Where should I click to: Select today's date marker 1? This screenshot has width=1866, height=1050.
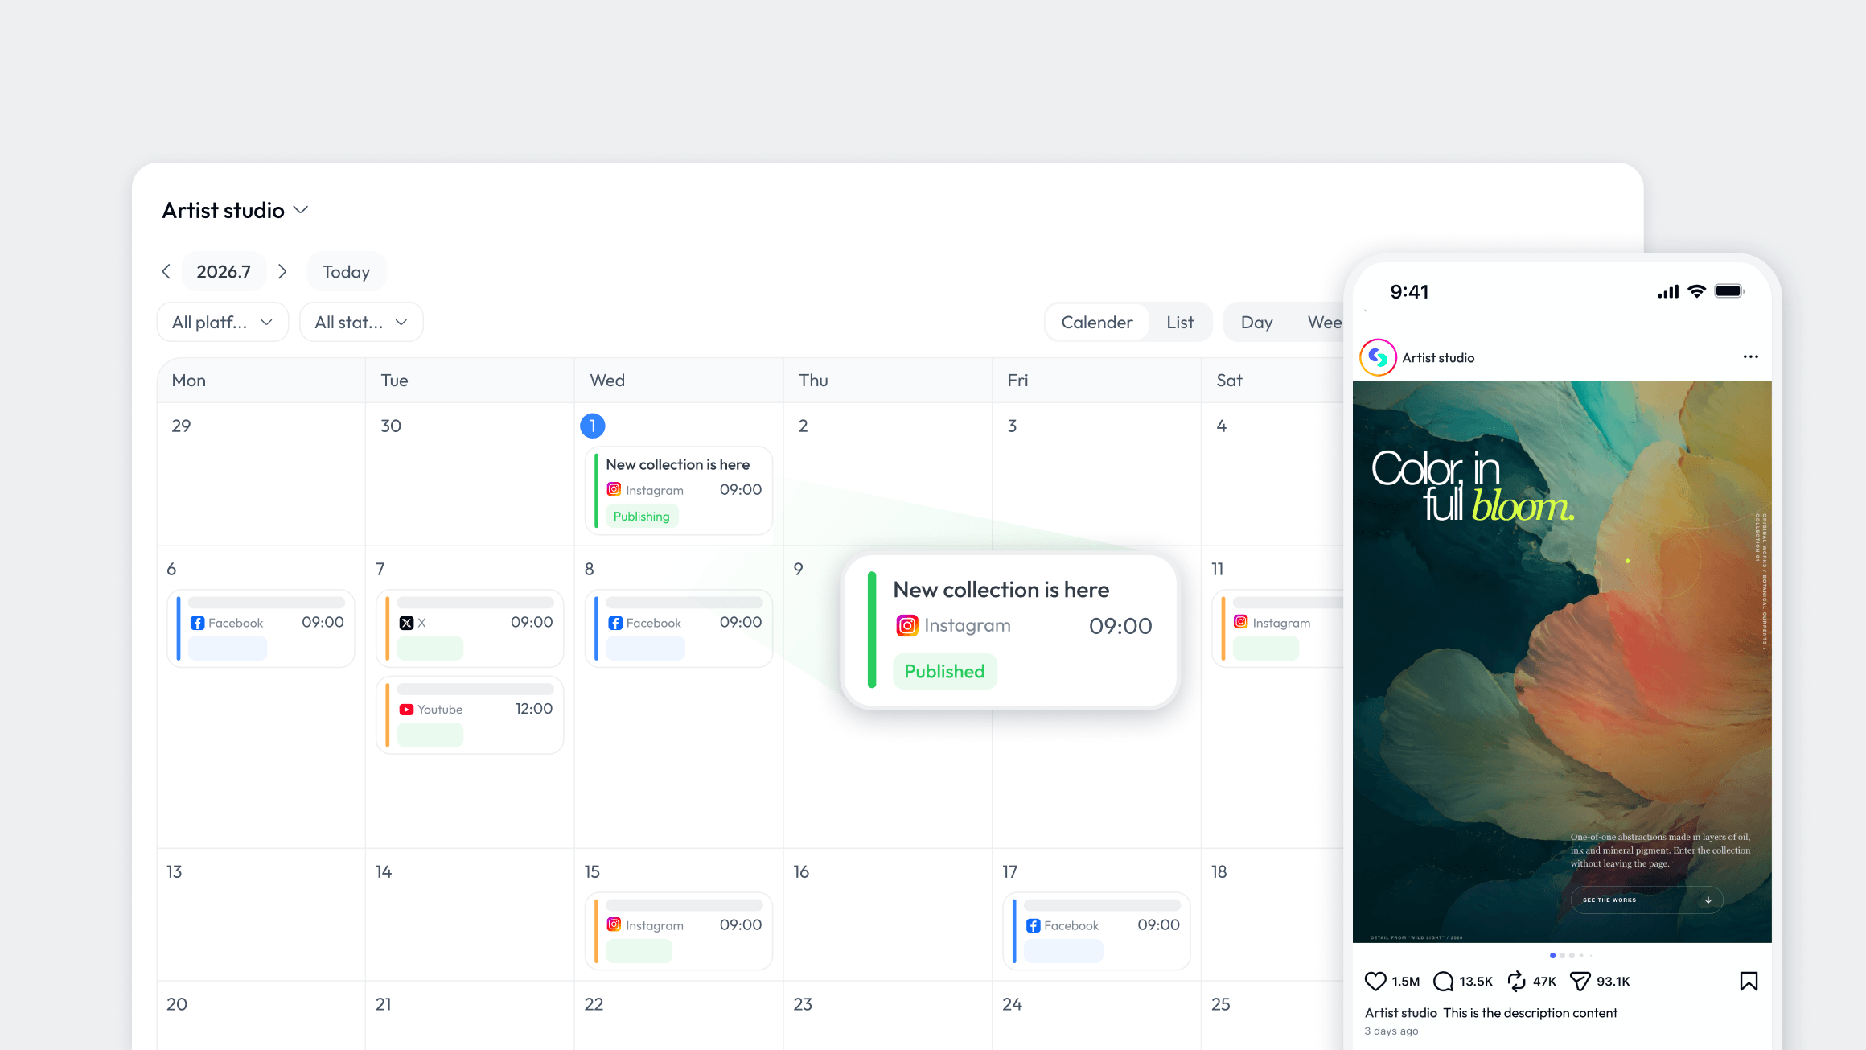(x=593, y=426)
